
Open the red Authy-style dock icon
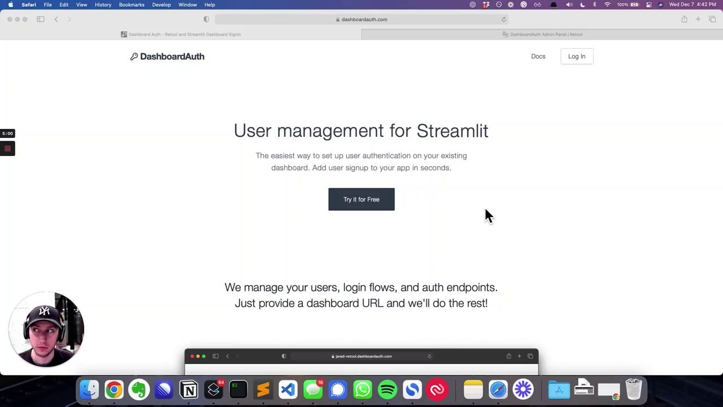437,389
